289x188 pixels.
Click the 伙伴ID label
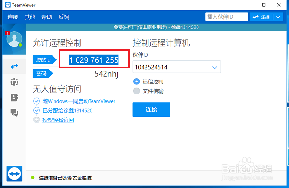pos(141,55)
